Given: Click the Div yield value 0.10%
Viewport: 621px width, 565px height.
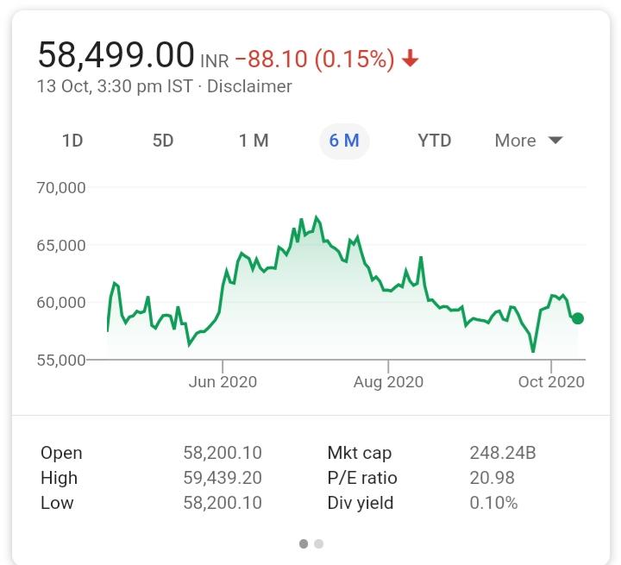Looking at the screenshot, I should [493, 503].
